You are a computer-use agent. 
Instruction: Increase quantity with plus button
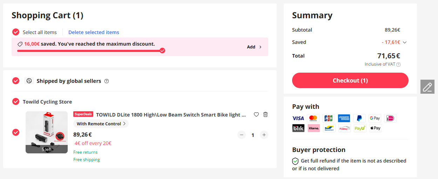(x=264, y=135)
